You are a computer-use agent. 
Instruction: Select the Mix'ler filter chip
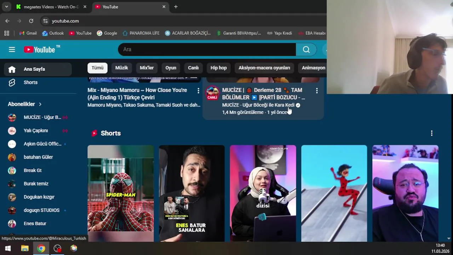click(147, 68)
